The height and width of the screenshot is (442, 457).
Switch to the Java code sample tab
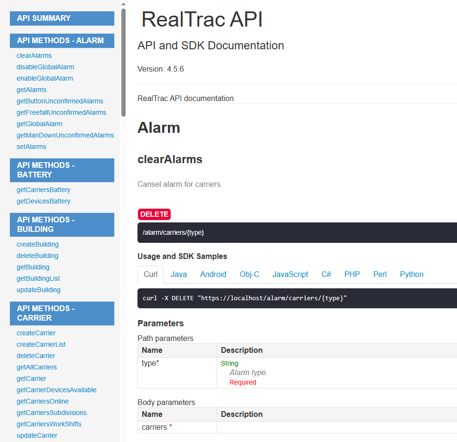tap(179, 274)
